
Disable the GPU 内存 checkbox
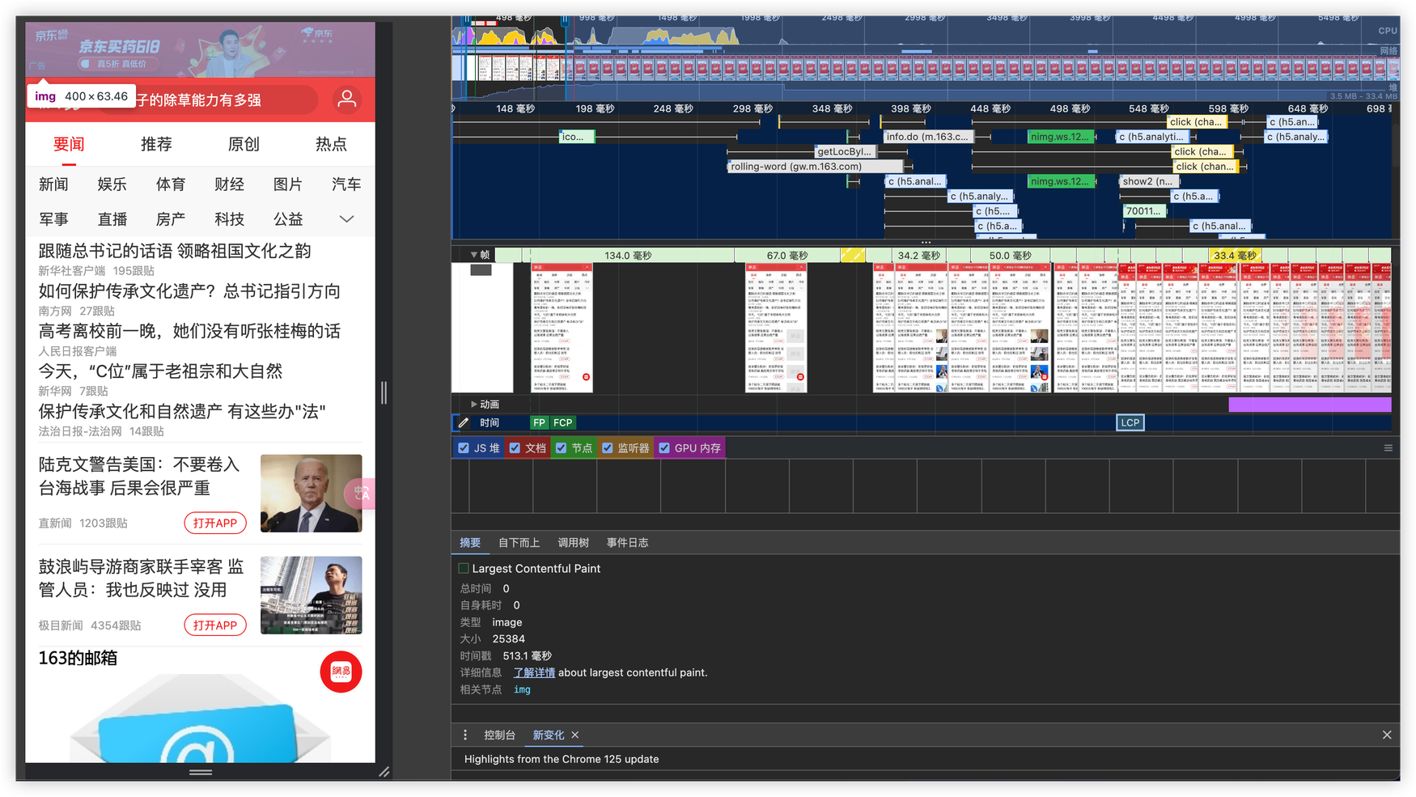pos(664,448)
